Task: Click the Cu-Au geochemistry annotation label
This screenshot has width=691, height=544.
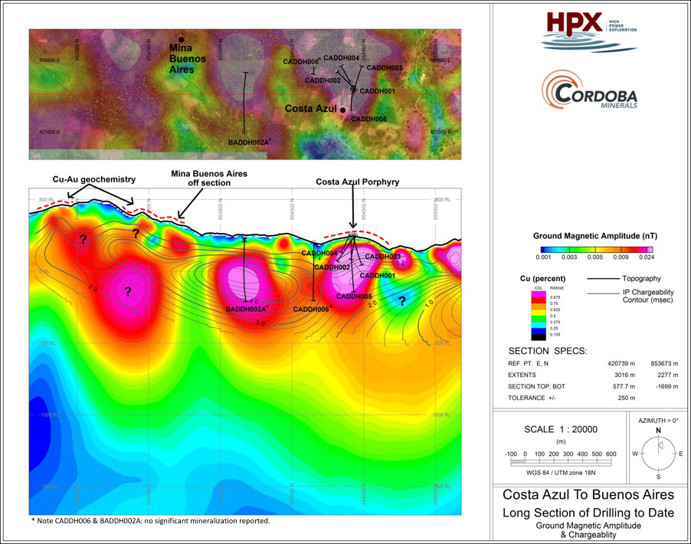Action: pos(93,179)
